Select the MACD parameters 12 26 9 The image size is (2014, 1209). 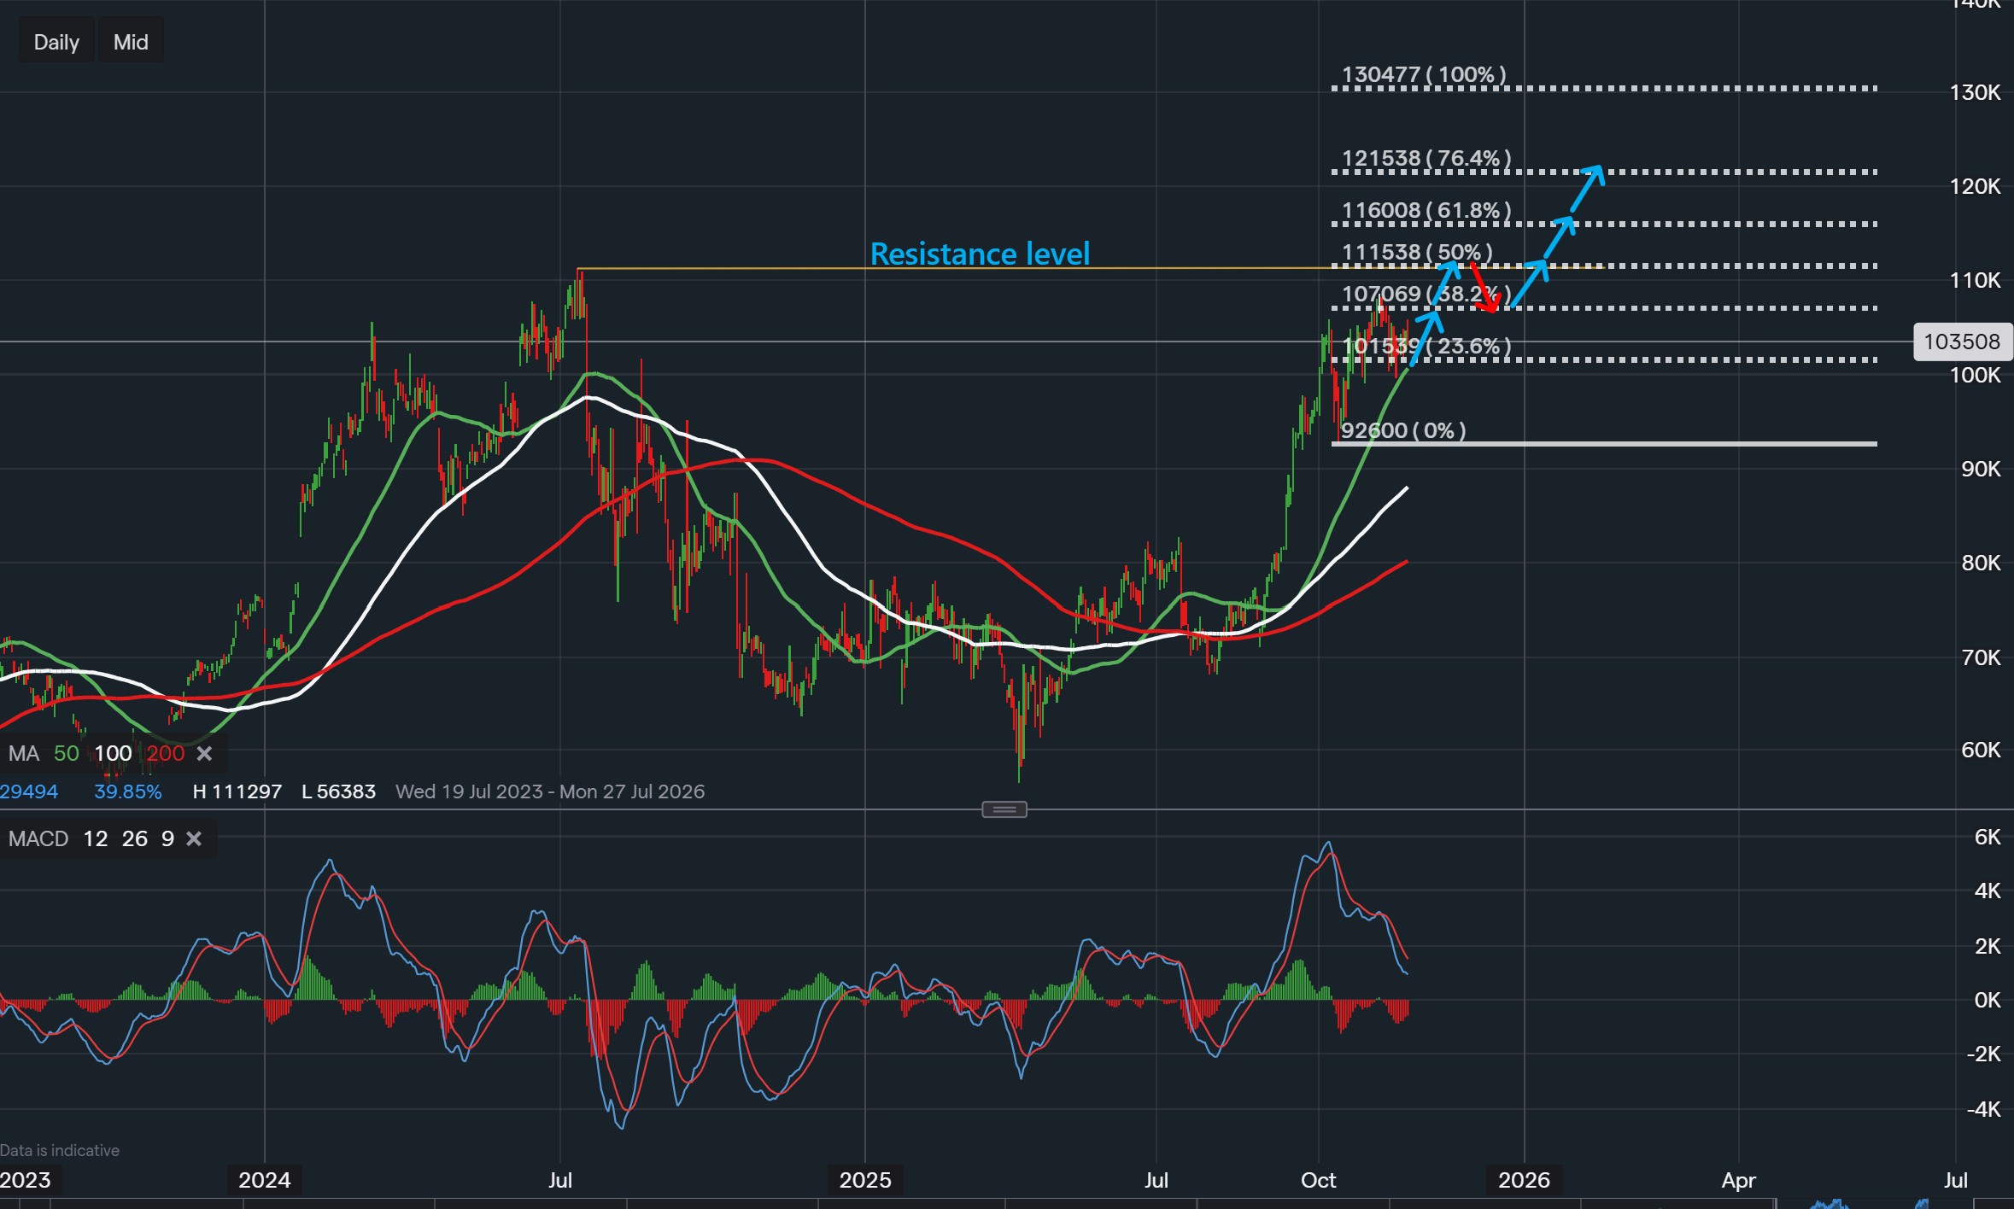(128, 838)
